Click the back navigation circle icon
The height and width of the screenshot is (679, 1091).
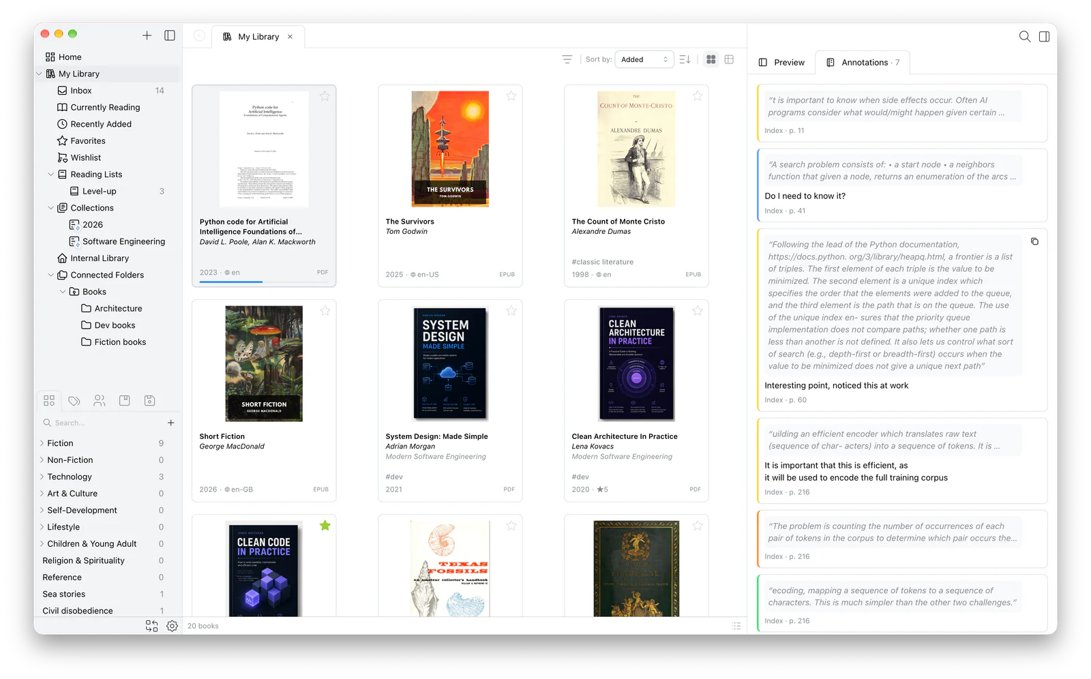(x=199, y=36)
